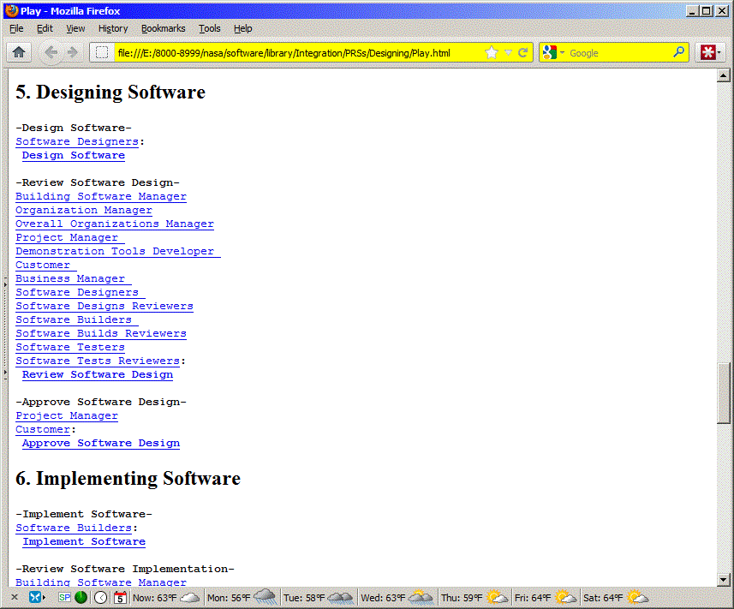Open the Help menu
The image size is (734, 609).
coord(242,28)
